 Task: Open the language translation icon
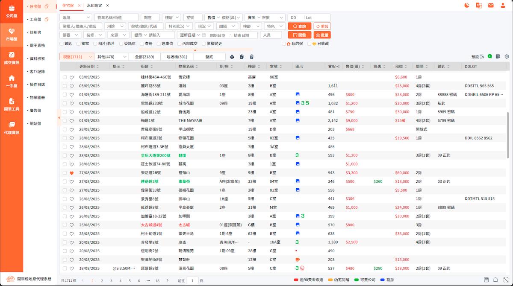pyautogui.click(x=479, y=6)
